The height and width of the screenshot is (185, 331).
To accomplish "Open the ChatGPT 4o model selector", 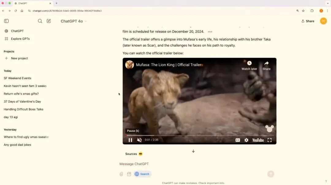I will coord(74,21).
